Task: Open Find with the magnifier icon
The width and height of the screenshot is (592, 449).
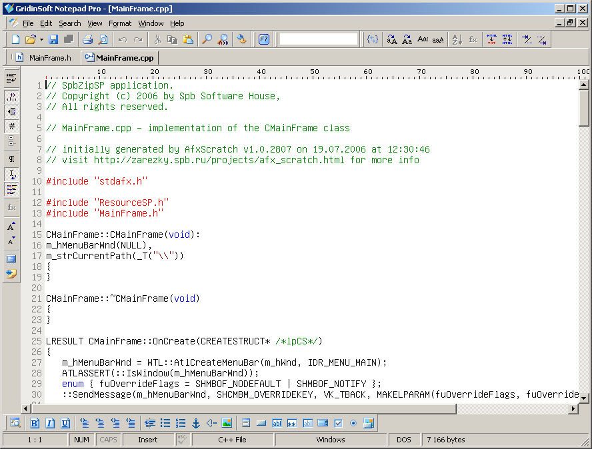Action: tap(207, 40)
